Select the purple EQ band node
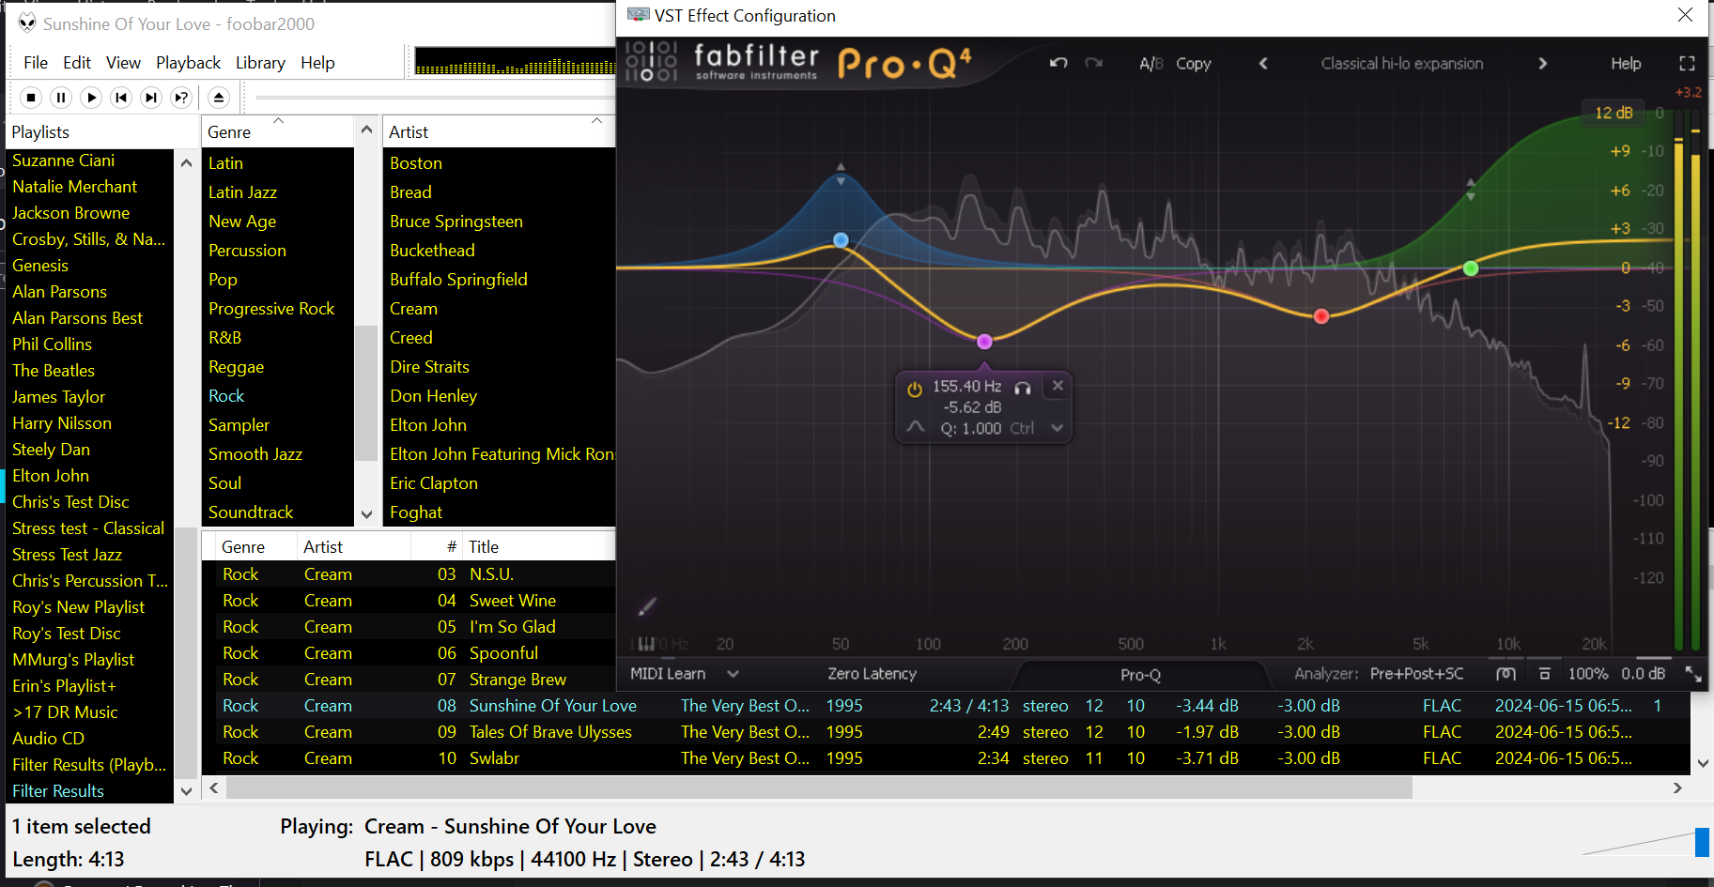Screen dimensions: 1714x887 984,341
